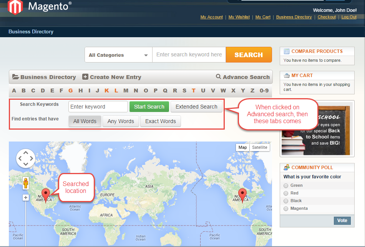Viewport: 365px width, 247px height.
Task: Click the My Cart basket icon
Action: pos(287,76)
